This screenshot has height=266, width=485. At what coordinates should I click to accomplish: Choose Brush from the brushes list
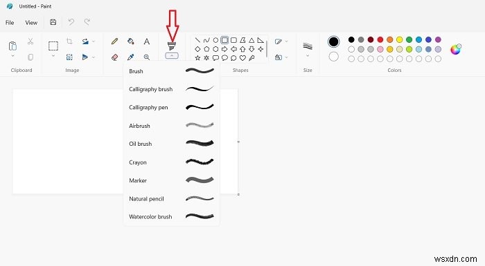click(x=172, y=71)
